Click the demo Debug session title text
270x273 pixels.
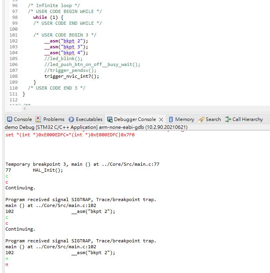pos(96,127)
